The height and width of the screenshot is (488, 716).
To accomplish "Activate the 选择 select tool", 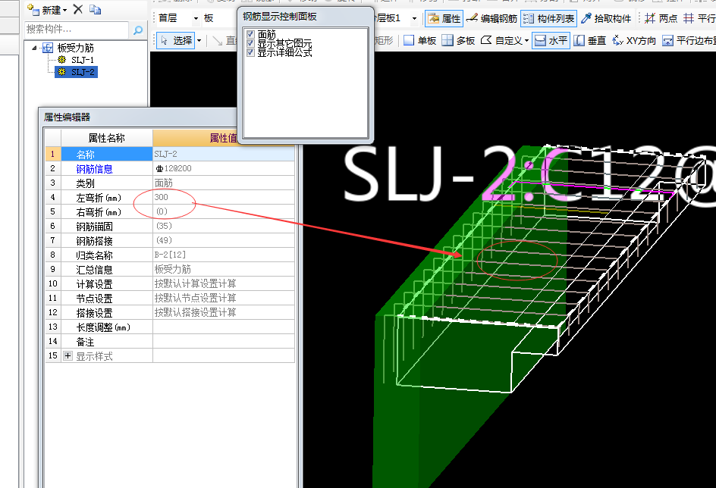I will tap(176, 41).
